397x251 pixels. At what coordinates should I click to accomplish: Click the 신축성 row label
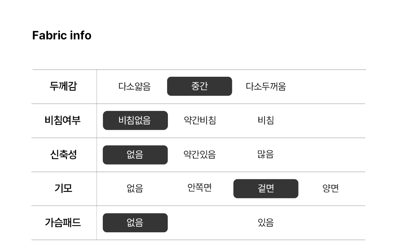tap(64, 155)
